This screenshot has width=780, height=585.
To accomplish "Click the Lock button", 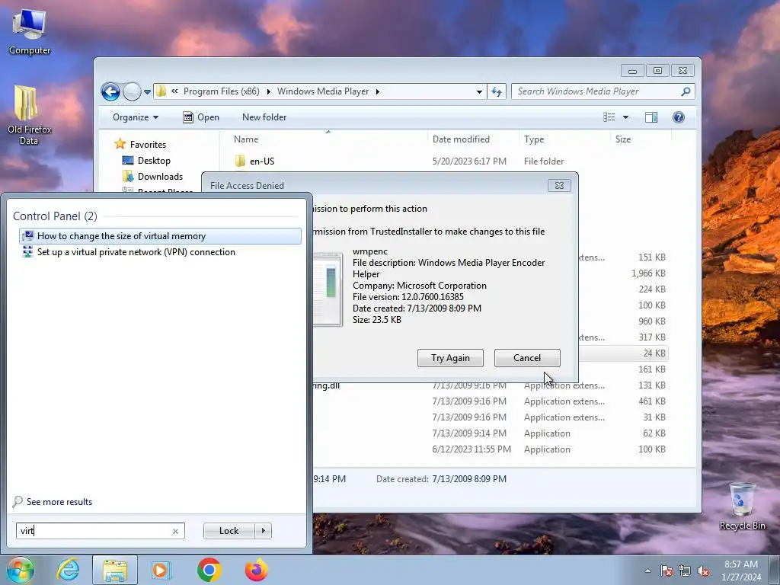I will (x=229, y=531).
